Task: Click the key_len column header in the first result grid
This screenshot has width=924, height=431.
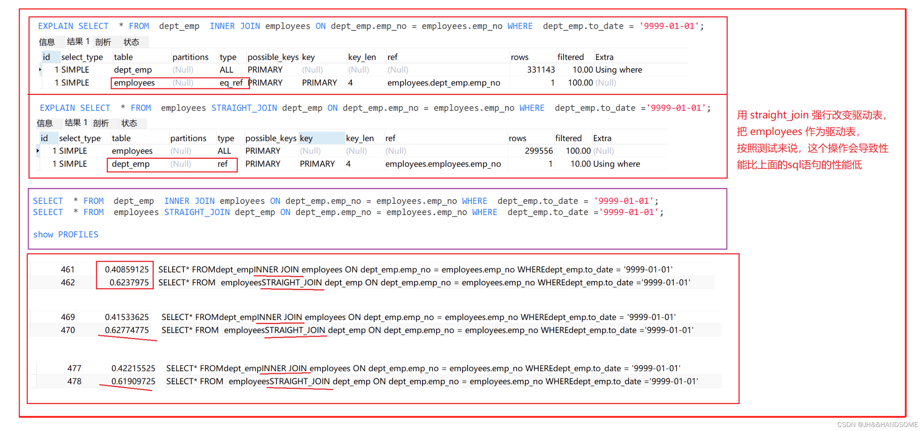Action: pyautogui.click(x=362, y=57)
